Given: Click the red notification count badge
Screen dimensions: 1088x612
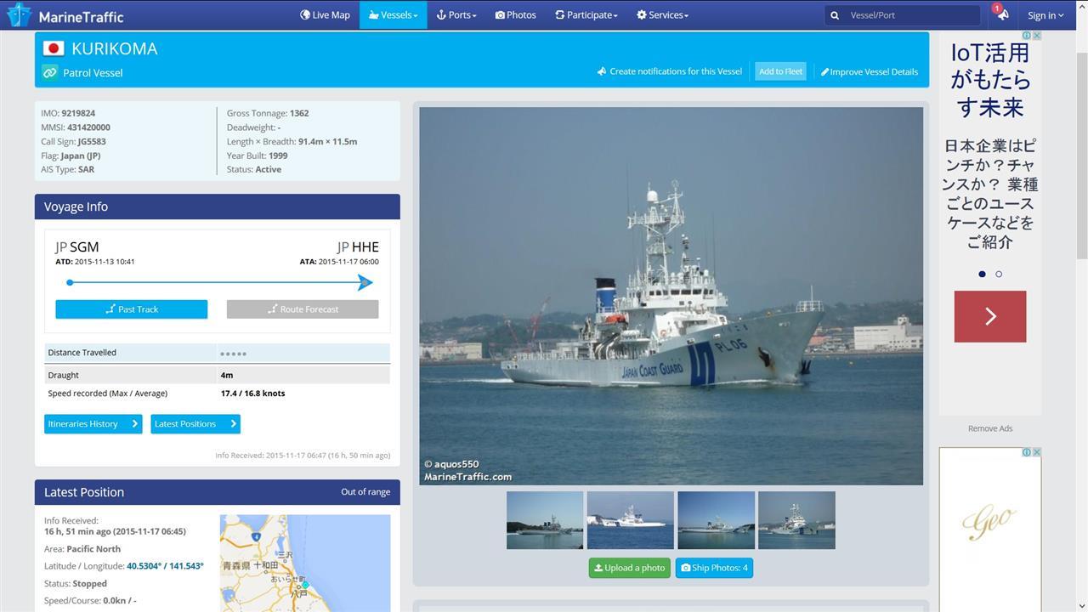Looking at the screenshot, I should coord(997,8).
